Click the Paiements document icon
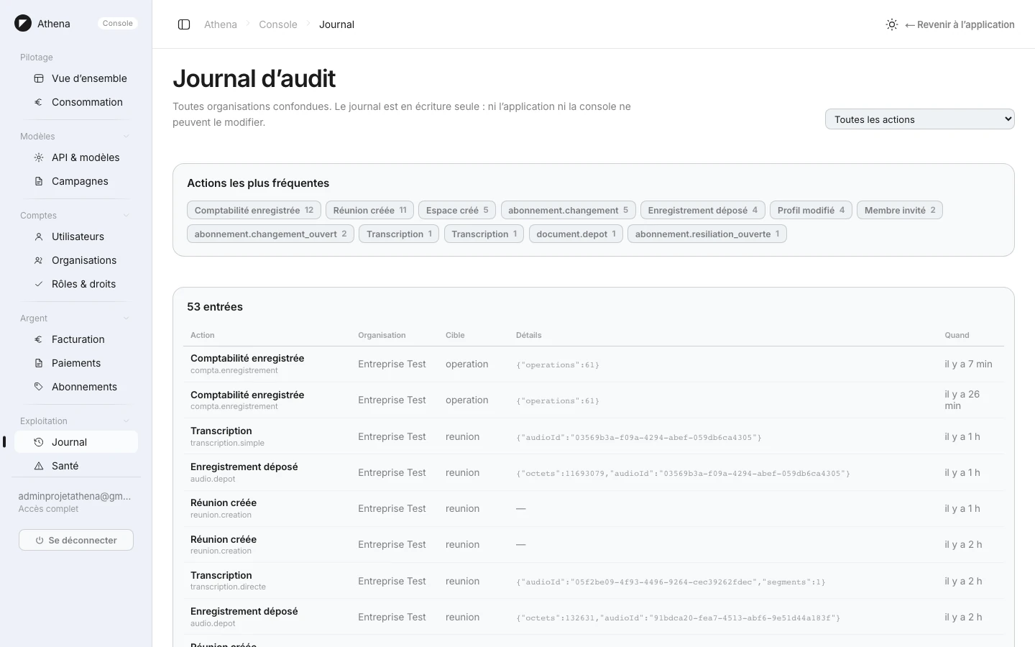This screenshot has height=647, width=1035. pyautogui.click(x=39, y=363)
